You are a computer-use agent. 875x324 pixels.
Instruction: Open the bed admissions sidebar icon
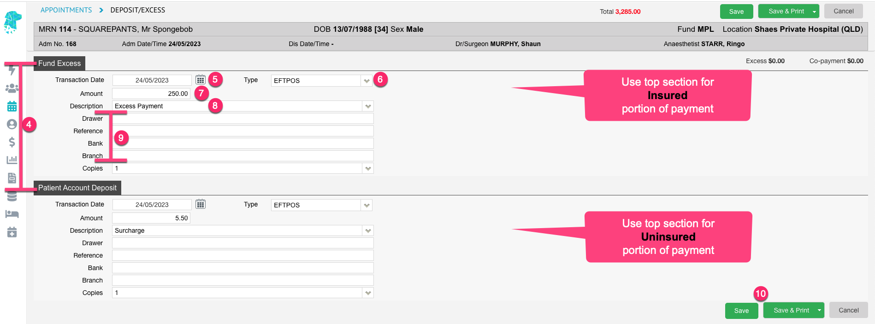coord(12,214)
